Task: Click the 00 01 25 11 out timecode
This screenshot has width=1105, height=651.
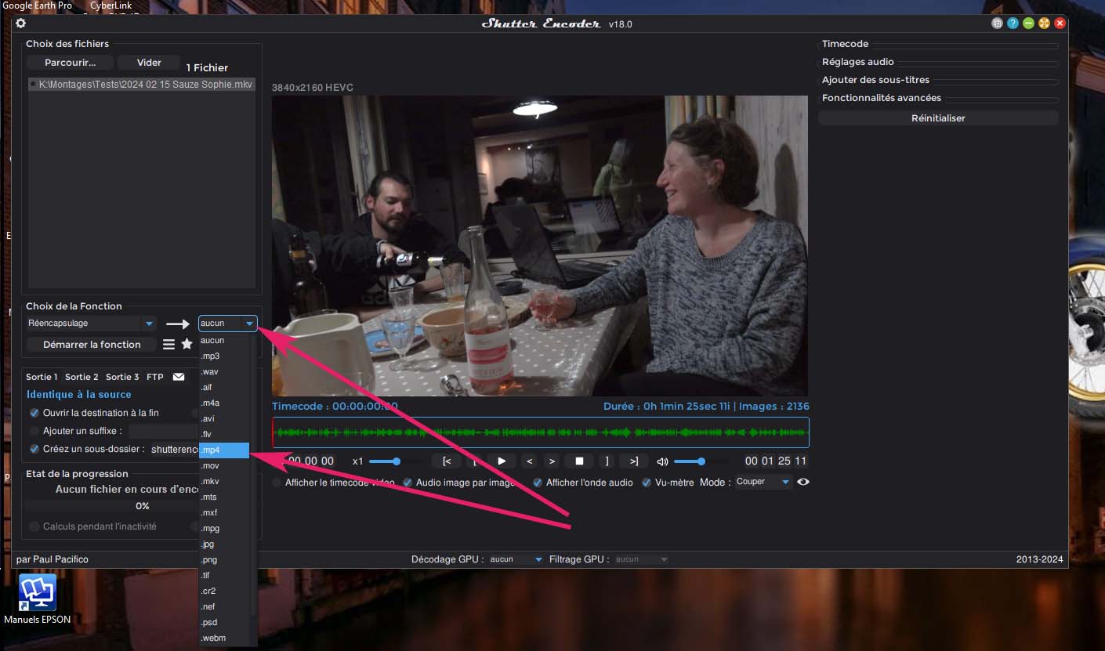Action: click(776, 461)
